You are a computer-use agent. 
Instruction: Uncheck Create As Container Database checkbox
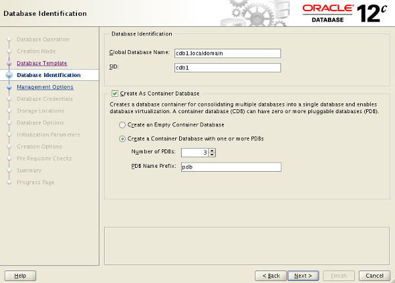pos(115,93)
